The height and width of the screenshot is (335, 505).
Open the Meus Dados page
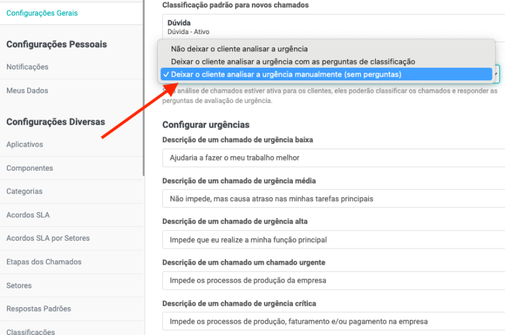point(27,90)
